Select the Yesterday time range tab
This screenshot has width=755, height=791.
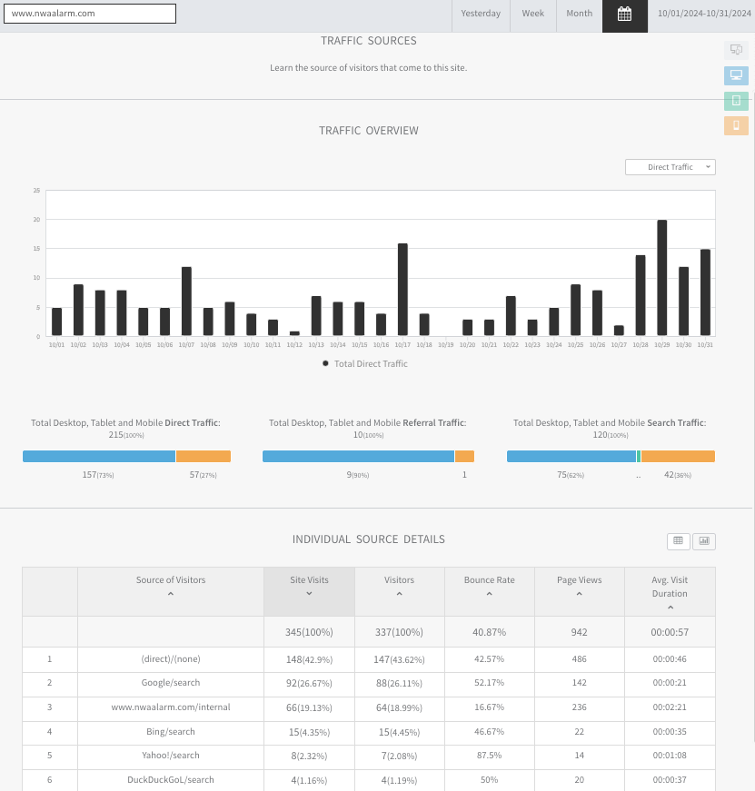pyautogui.click(x=481, y=14)
